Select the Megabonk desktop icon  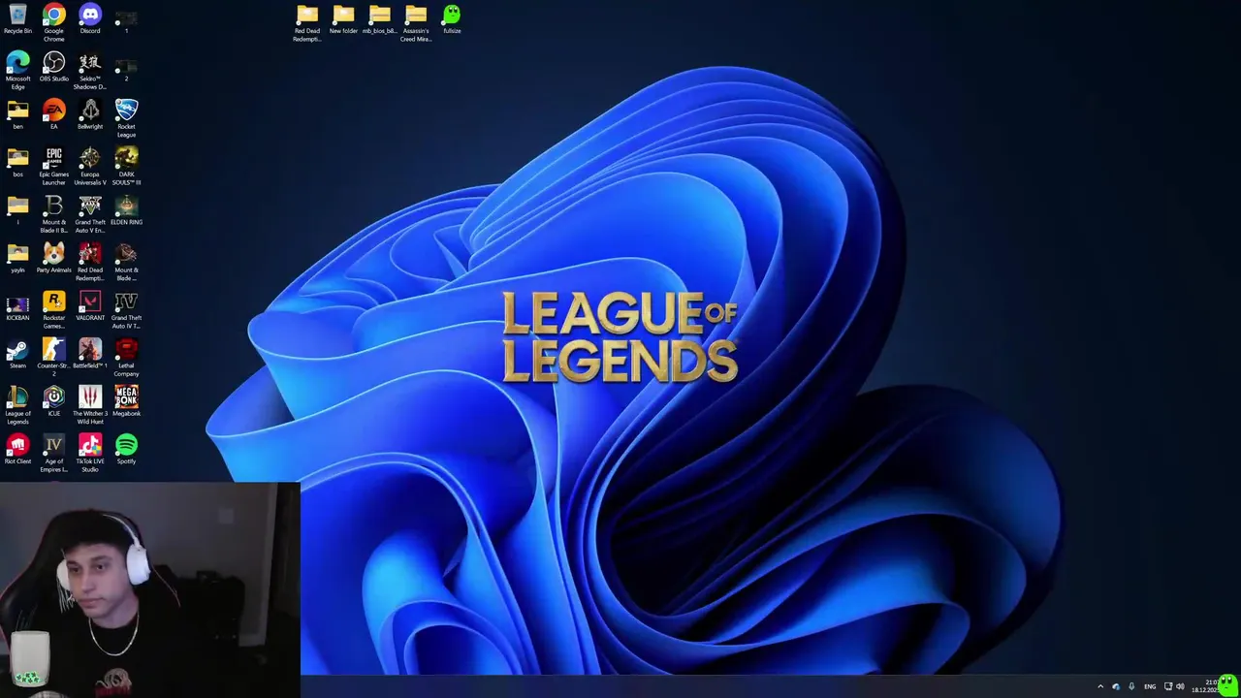click(x=126, y=401)
